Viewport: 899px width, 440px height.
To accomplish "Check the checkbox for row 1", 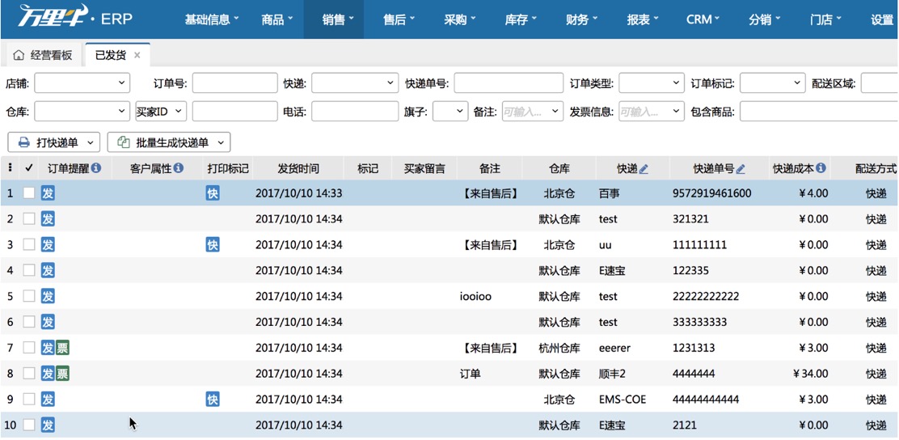I will pyautogui.click(x=28, y=193).
